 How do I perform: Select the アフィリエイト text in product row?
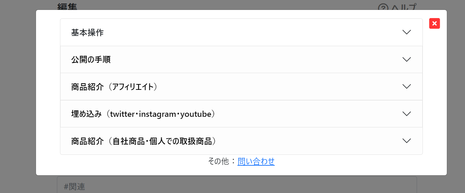(133, 87)
